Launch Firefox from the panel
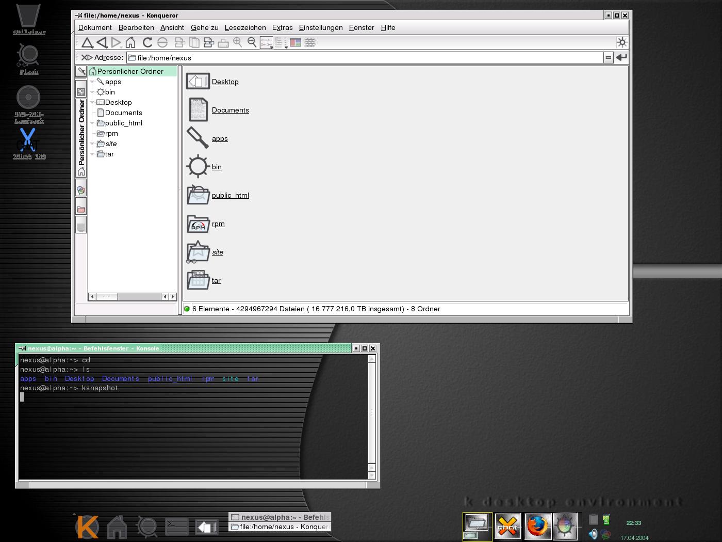This screenshot has height=542, width=722. click(537, 527)
